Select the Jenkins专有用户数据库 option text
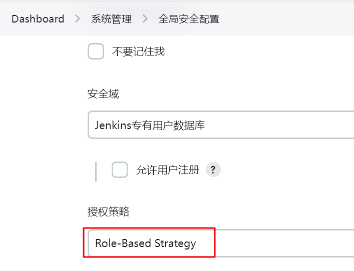Image resolution: width=354 pixels, height=271 pixels. 150,125
